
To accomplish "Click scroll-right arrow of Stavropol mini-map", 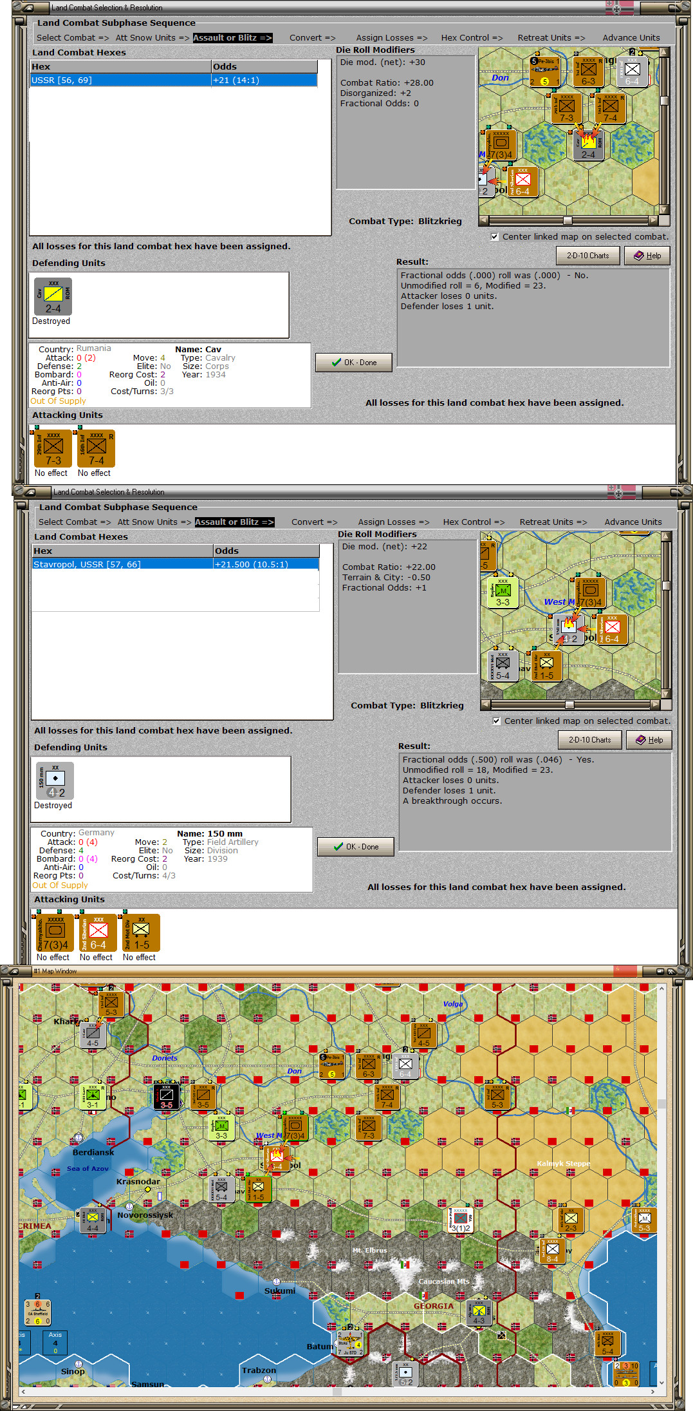I will 656,705.
